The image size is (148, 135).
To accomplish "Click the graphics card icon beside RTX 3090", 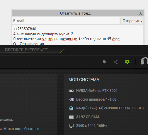I will [x=71, y=91].
